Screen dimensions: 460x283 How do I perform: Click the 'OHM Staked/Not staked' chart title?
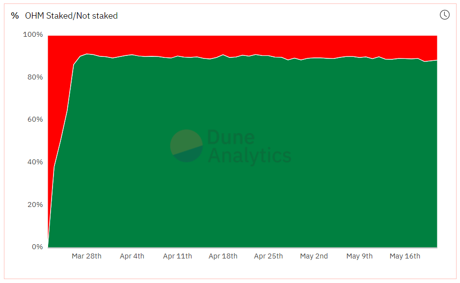point(71,16)
